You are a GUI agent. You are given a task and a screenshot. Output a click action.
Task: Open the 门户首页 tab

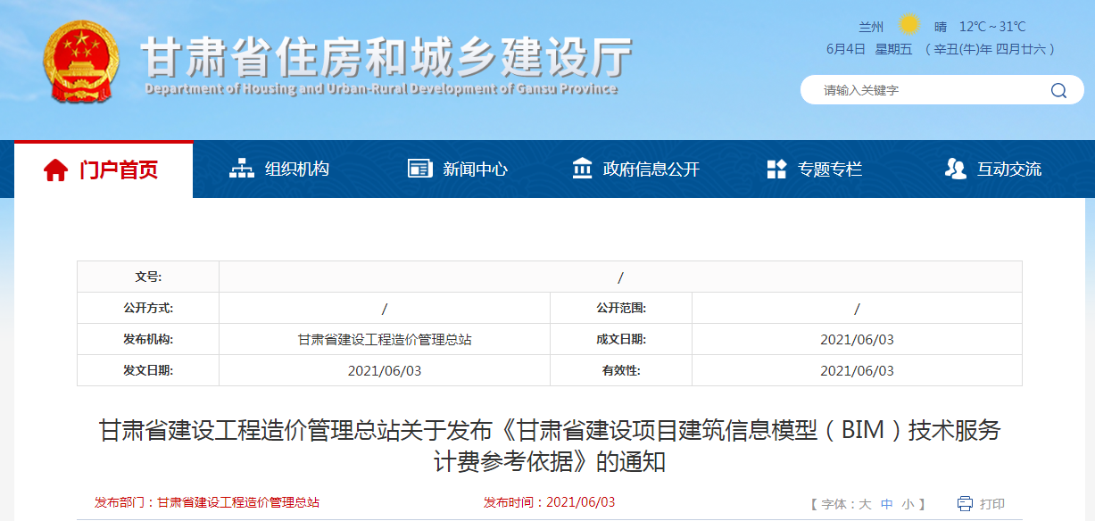pyautogui.click(x=104, y=170)
